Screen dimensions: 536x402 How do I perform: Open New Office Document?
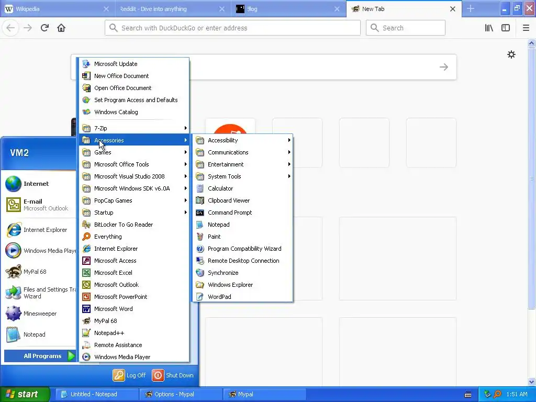coord(134,76)
